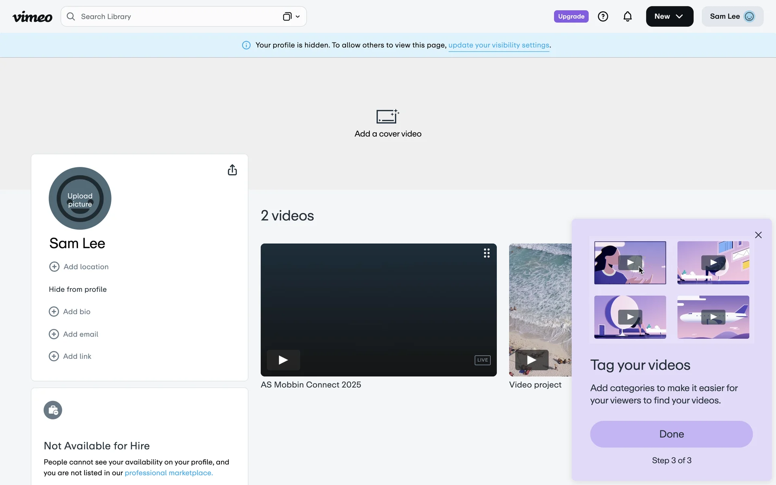This screenshot has height=485, width=776.
Task: Follow the update your visibility settings link
Action: (x=498, y=45)
